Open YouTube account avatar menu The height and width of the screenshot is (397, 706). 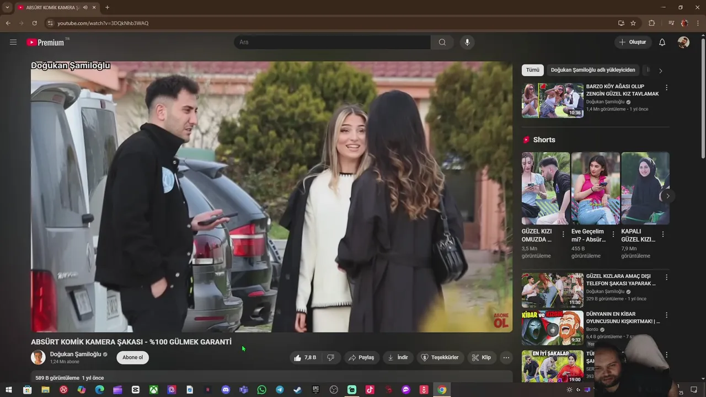click(x=683, y=42)
